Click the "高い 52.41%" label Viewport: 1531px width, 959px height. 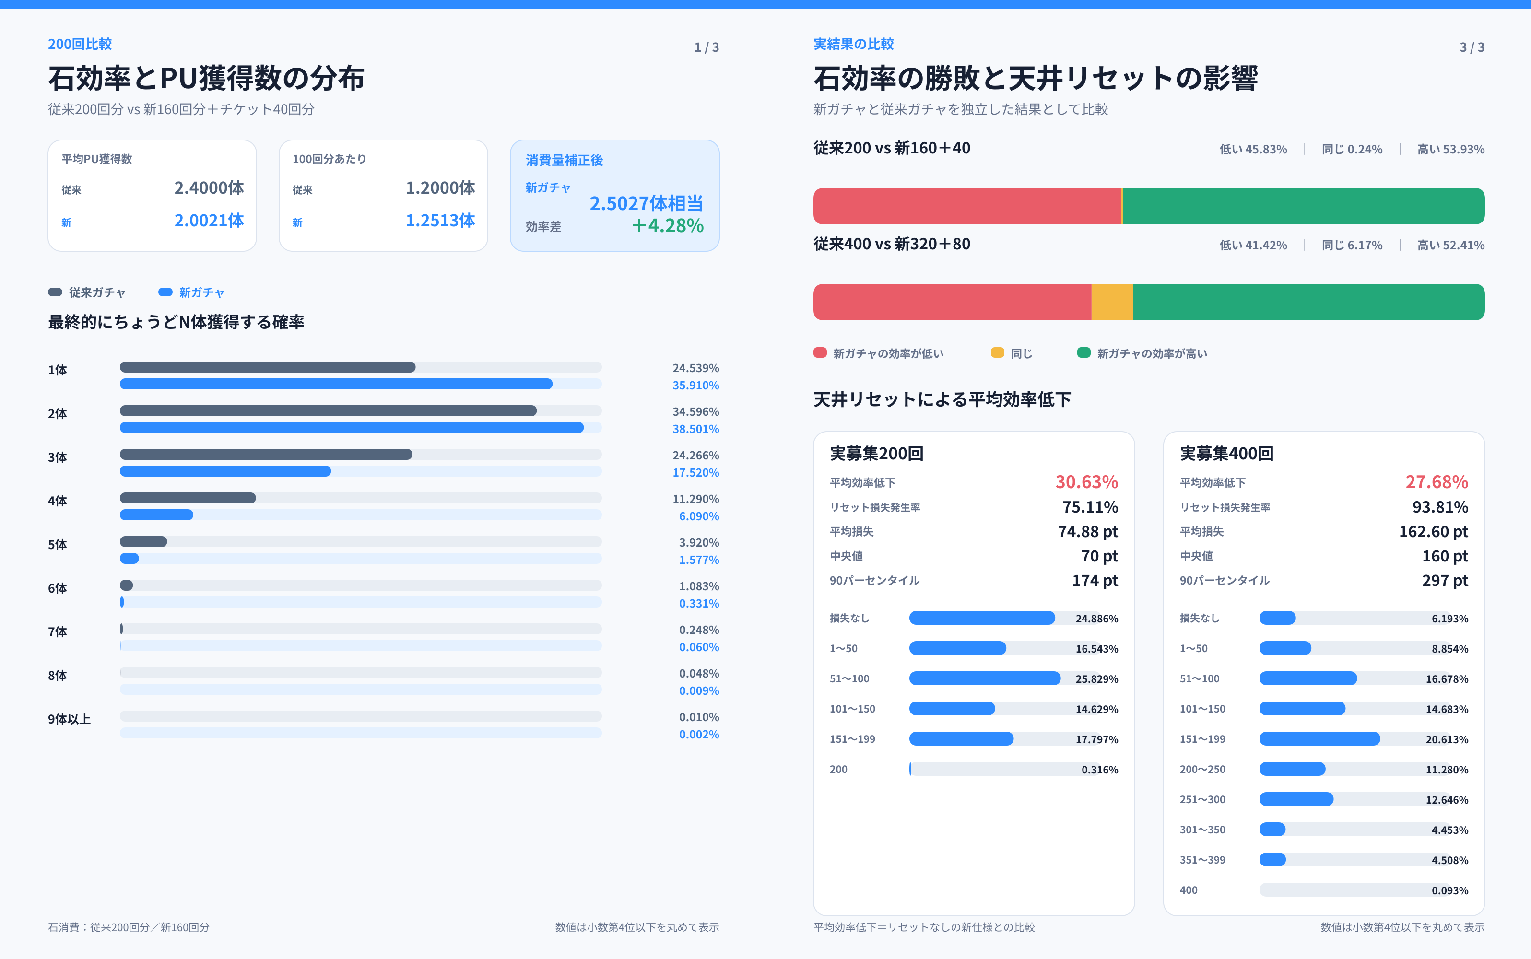coord(1451,245)
